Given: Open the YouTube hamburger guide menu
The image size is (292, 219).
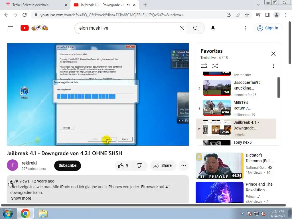Looking at the screenshot, I should 10,28.
